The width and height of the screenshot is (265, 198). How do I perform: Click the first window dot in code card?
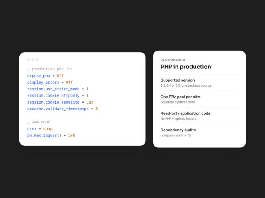[29, 60]
